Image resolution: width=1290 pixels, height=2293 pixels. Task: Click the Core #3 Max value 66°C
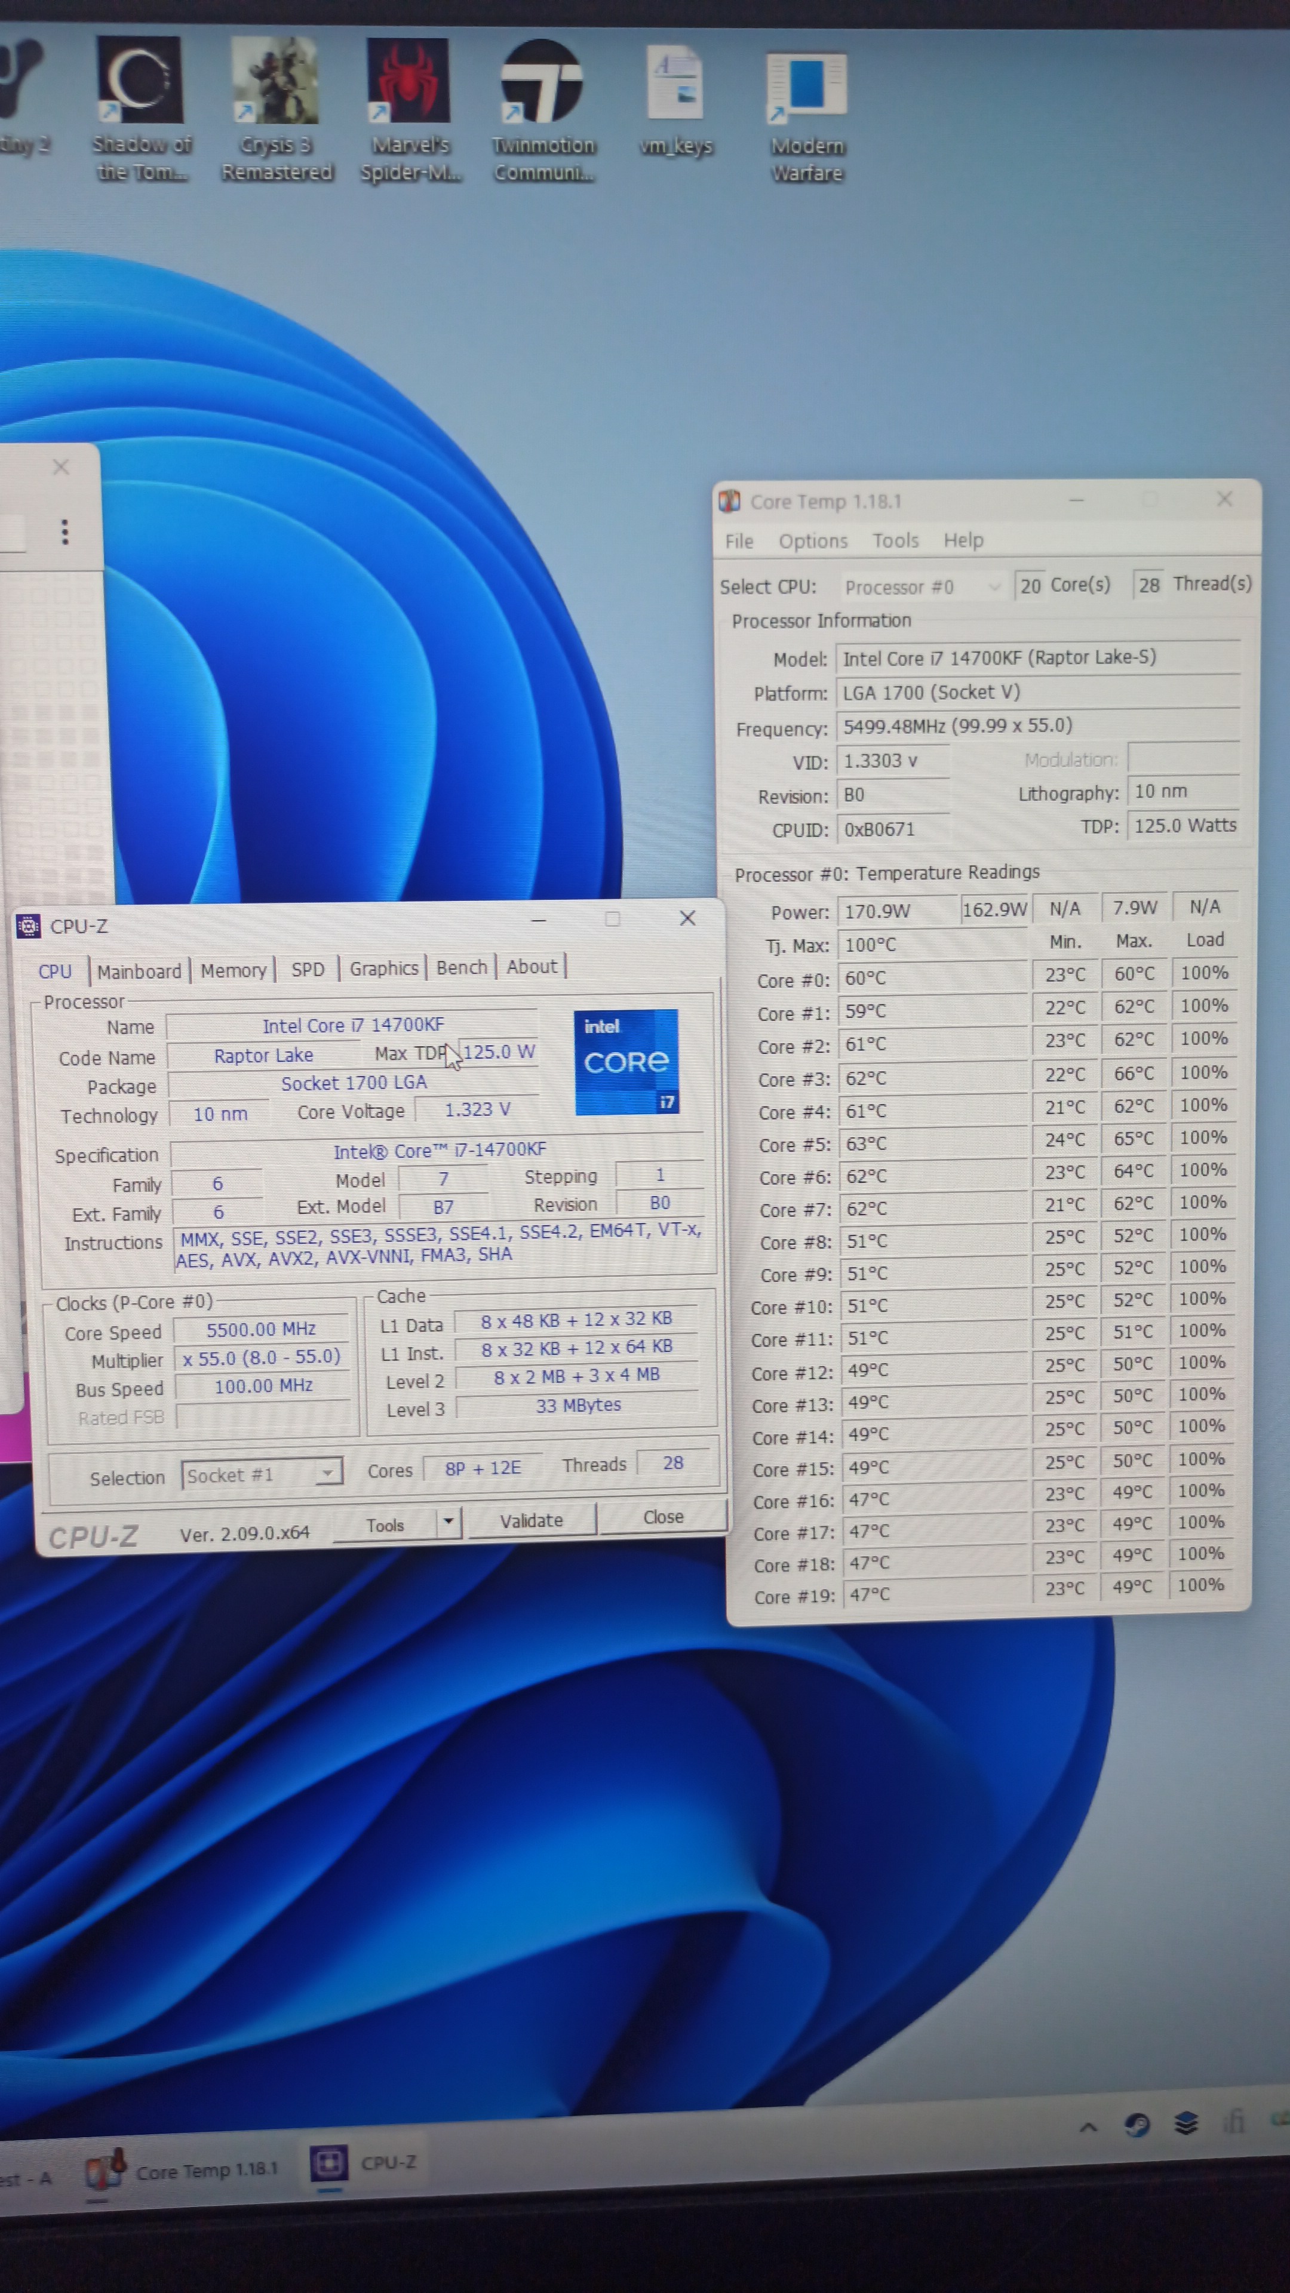[x=1134, y=1072]
